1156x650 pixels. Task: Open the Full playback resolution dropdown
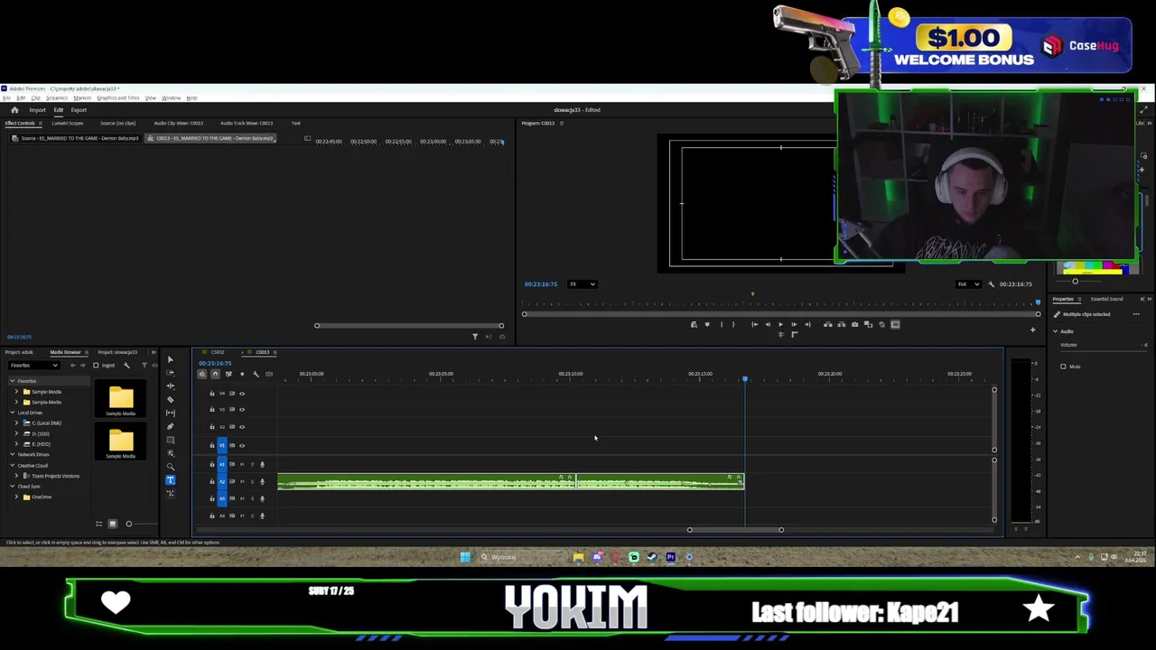pyautogui.click(x=968, y=284)
